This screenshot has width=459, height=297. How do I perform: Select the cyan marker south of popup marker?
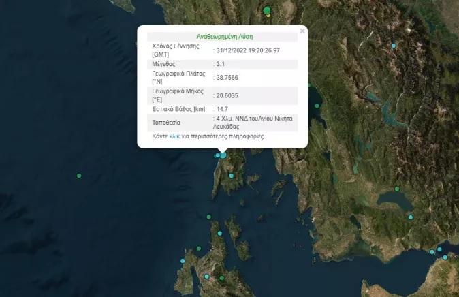click(x=231, y=176)
